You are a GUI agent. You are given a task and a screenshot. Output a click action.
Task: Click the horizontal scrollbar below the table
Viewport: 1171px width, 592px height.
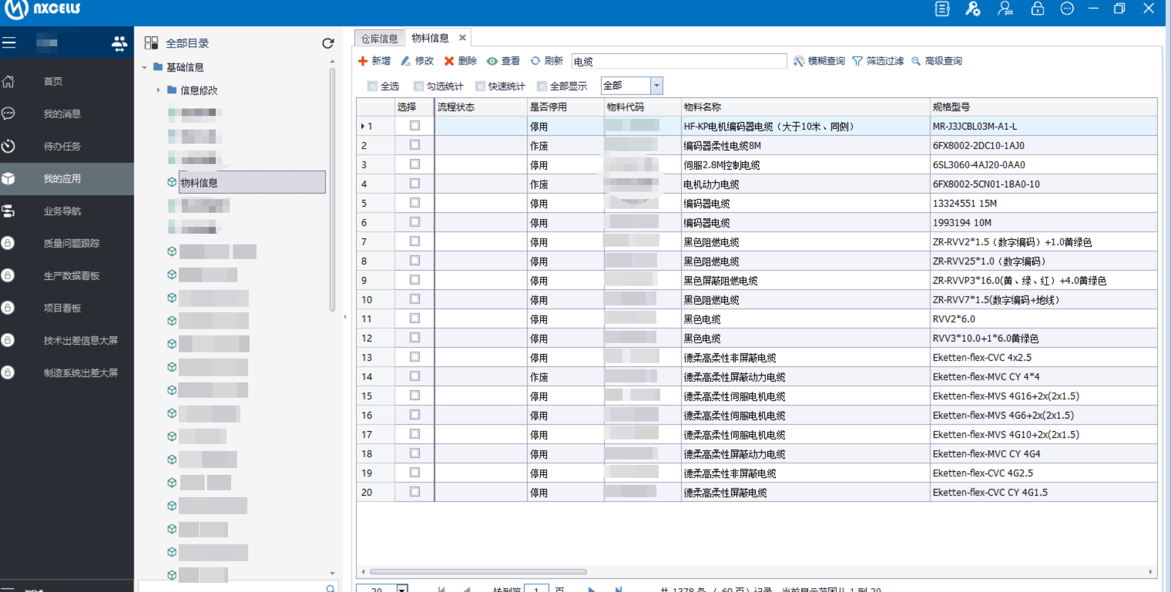click(478, 572)
